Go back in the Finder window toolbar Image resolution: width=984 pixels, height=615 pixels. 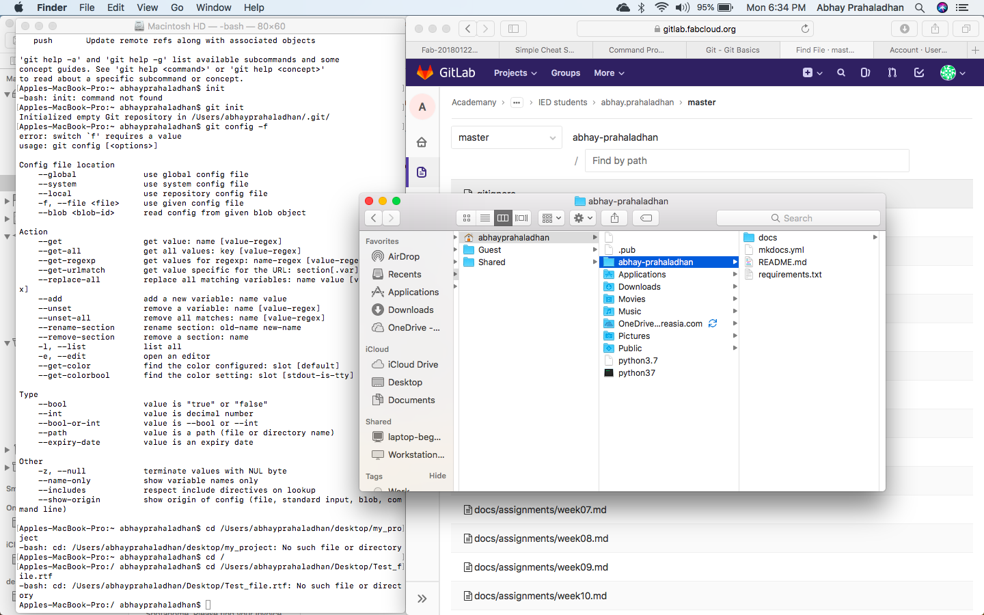tap(373, 218)
